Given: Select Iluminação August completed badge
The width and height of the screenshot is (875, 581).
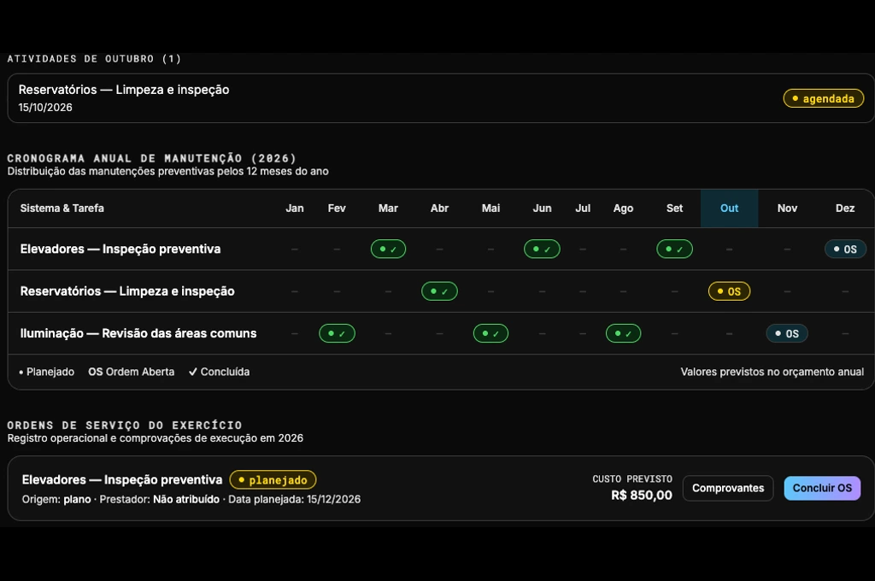Looking at the screenshot, I should [x=623, y=333].
